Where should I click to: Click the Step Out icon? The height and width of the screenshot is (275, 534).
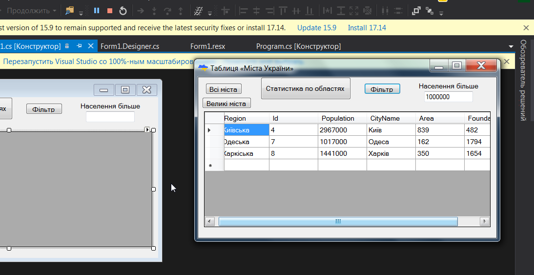[x=181, y=11]
